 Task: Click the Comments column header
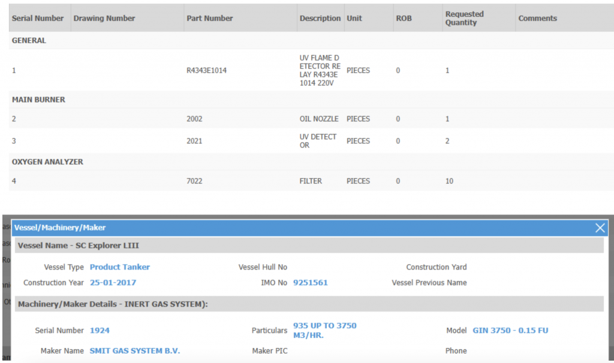537,18
